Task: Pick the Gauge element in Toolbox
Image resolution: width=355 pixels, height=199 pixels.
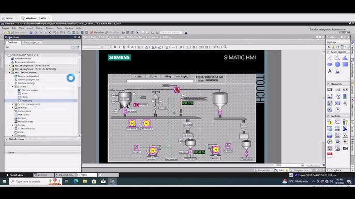Action: tap(330, 110)
